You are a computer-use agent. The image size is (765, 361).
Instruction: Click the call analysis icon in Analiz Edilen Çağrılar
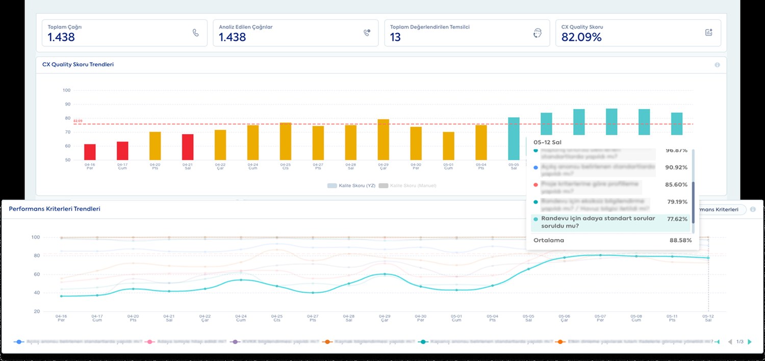pyautogui.click(x=367, y=33)
